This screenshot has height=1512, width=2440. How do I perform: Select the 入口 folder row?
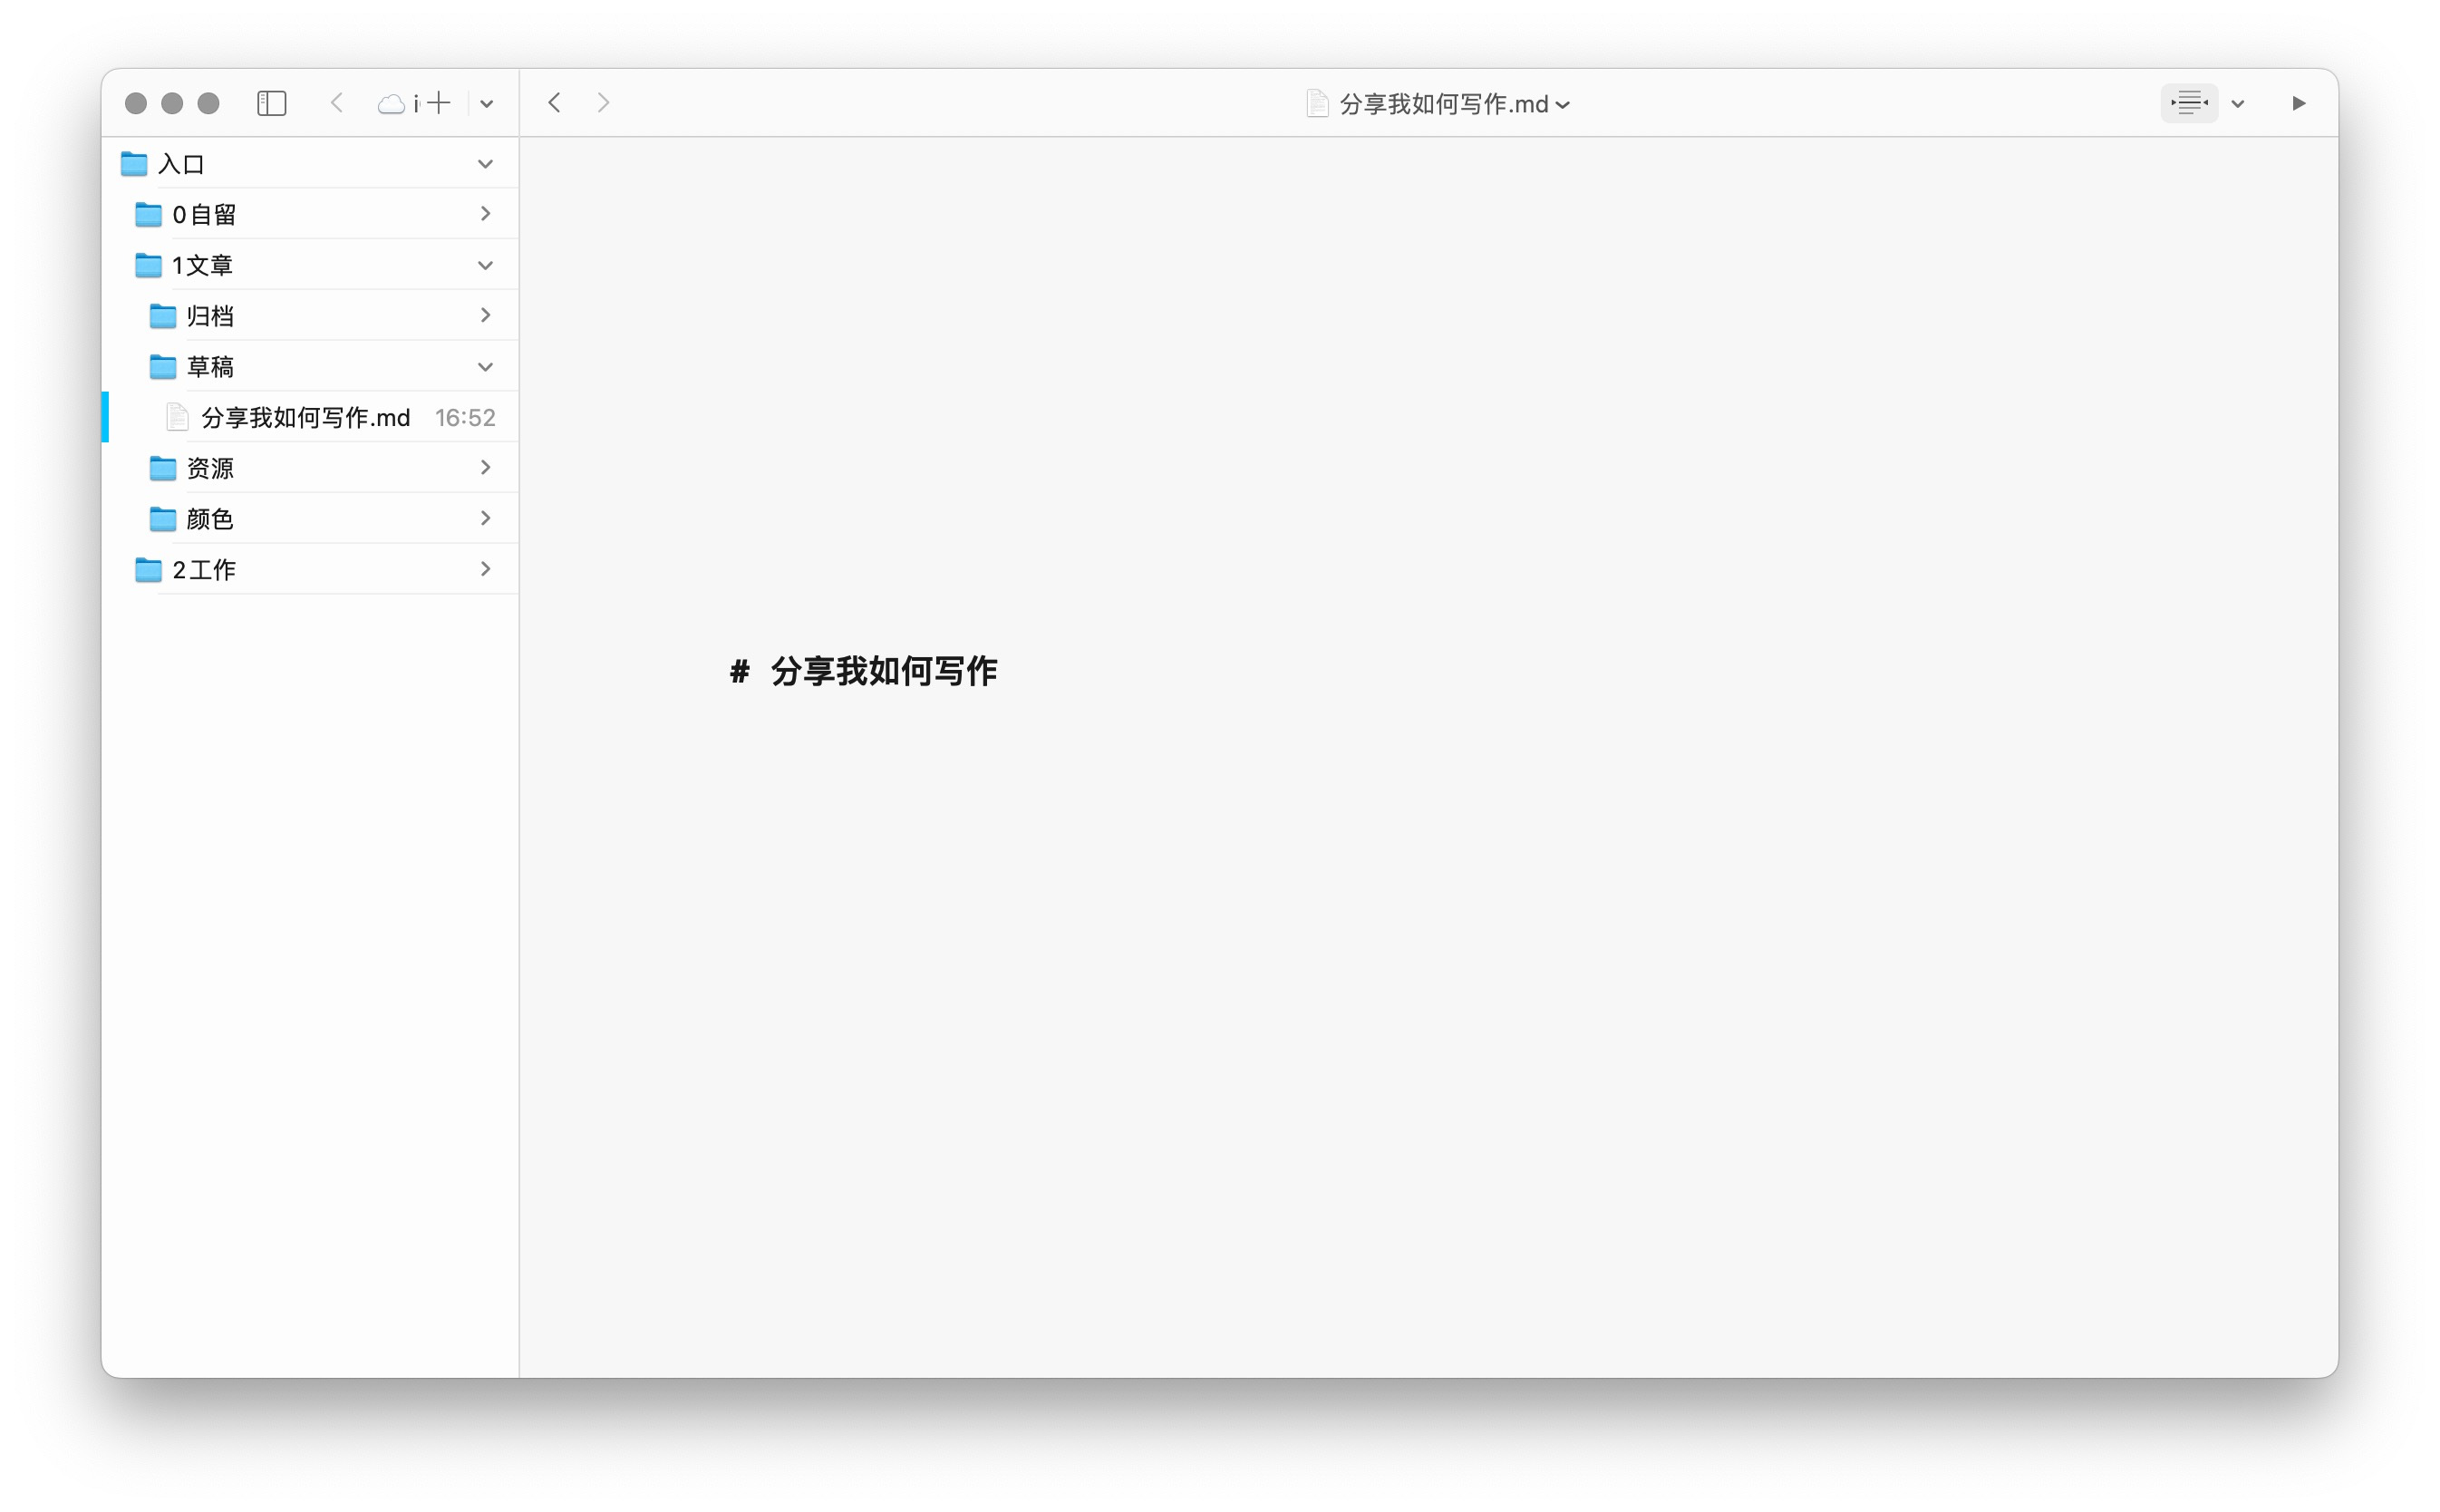point(310,164)
